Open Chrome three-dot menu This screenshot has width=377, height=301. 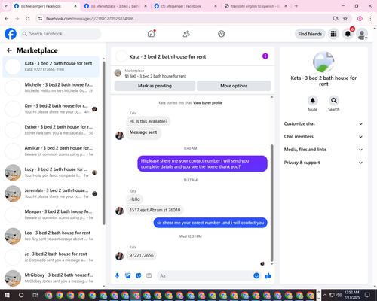tap(370, 18)
